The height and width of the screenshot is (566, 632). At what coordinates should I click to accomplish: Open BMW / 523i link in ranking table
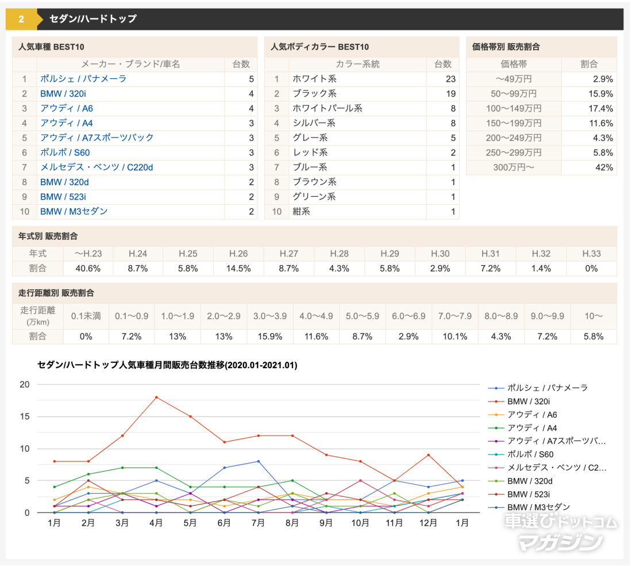click(x=63, y=197)
